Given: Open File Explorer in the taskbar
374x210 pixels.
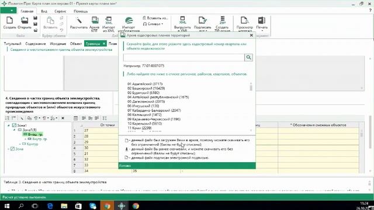Looking at the screenshot, I should [64, 206].
